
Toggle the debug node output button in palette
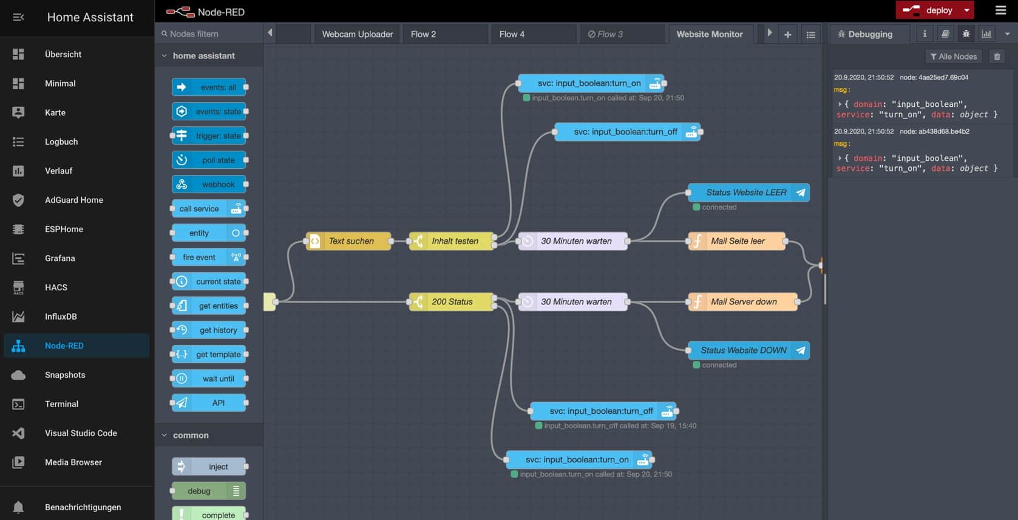236,491
